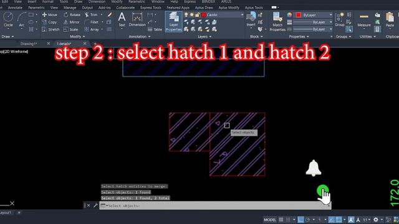399x224 pixels.
Task: Open the Dimension menu
Action: click(97, 1)
